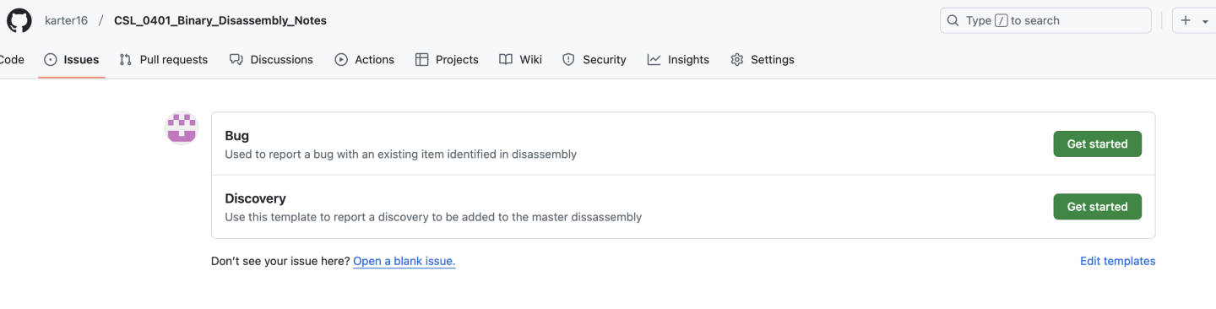Click the Projects table icon
The width and height of the screenshot is (1216, 309).
point(422,59)
